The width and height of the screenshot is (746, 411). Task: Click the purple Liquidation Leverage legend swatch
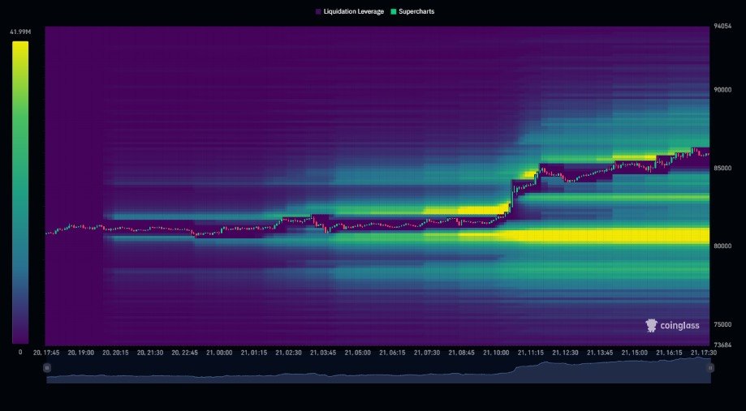(x=318, y=11)
